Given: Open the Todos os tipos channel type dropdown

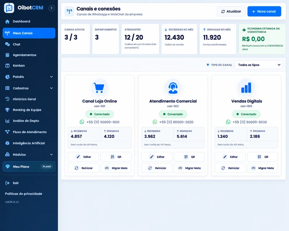Looking at the screenshot, I should point(258,65).
